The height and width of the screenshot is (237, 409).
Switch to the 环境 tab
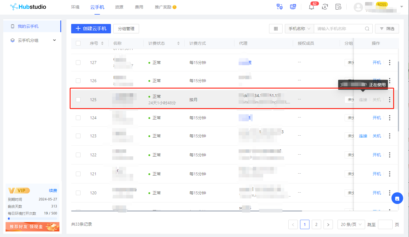(75, 7)
